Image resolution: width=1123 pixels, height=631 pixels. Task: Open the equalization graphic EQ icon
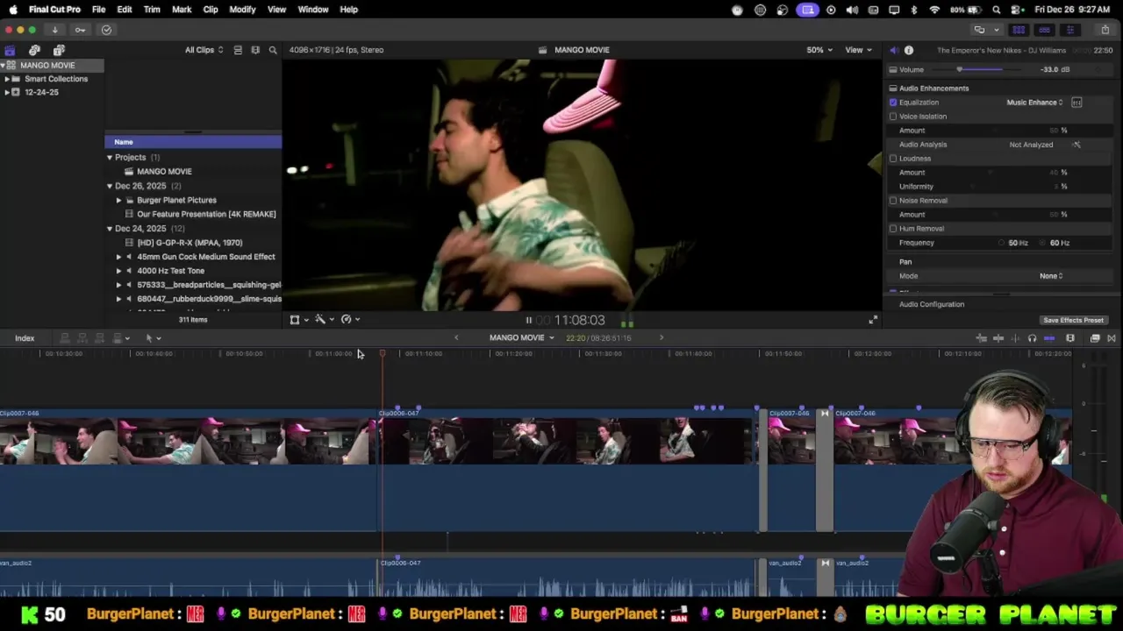coord(1077,103)
